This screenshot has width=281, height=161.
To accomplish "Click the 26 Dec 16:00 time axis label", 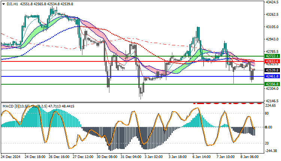I will [x=59, y=157].
